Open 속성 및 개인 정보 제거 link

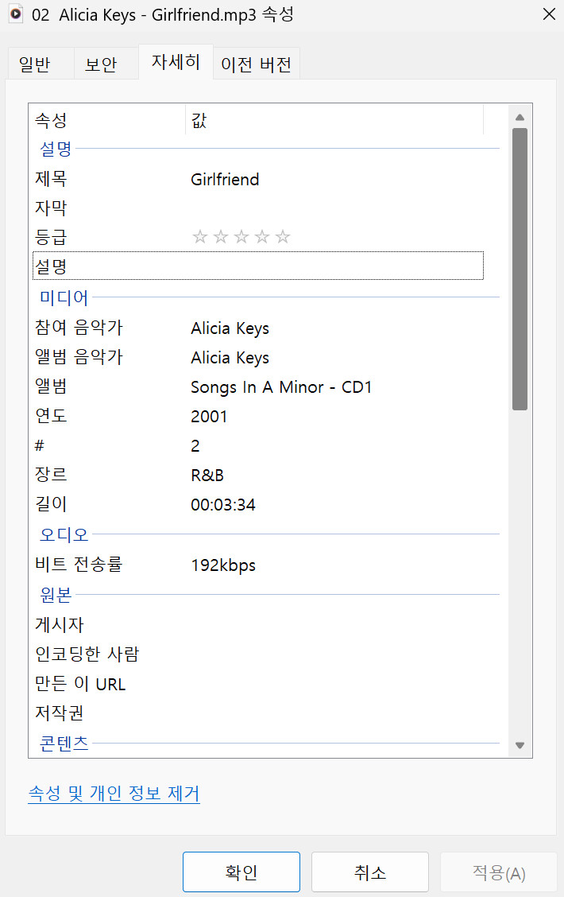click(x=114, y=794)
